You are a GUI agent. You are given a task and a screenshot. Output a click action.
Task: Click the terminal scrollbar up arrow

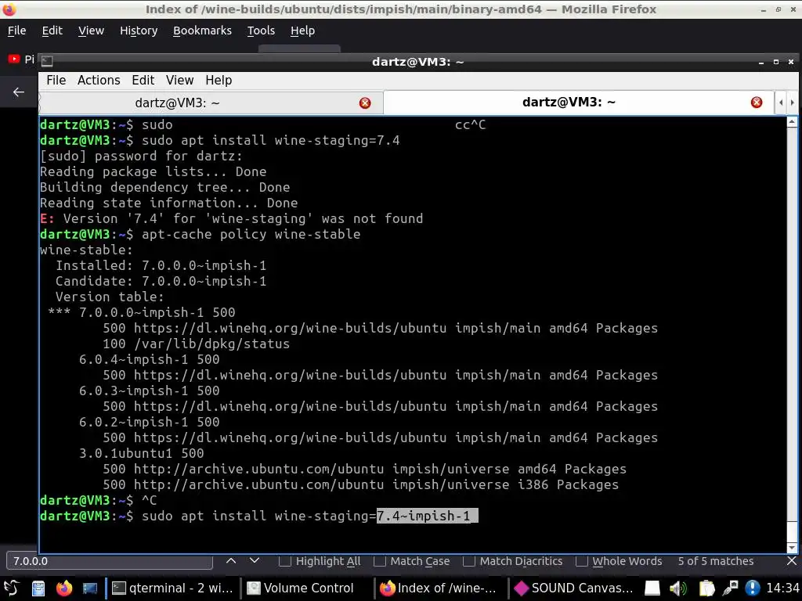tap(792, 121)
